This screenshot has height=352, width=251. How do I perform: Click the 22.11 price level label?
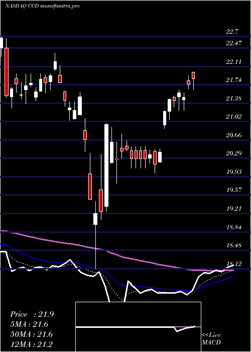(234, 61)
